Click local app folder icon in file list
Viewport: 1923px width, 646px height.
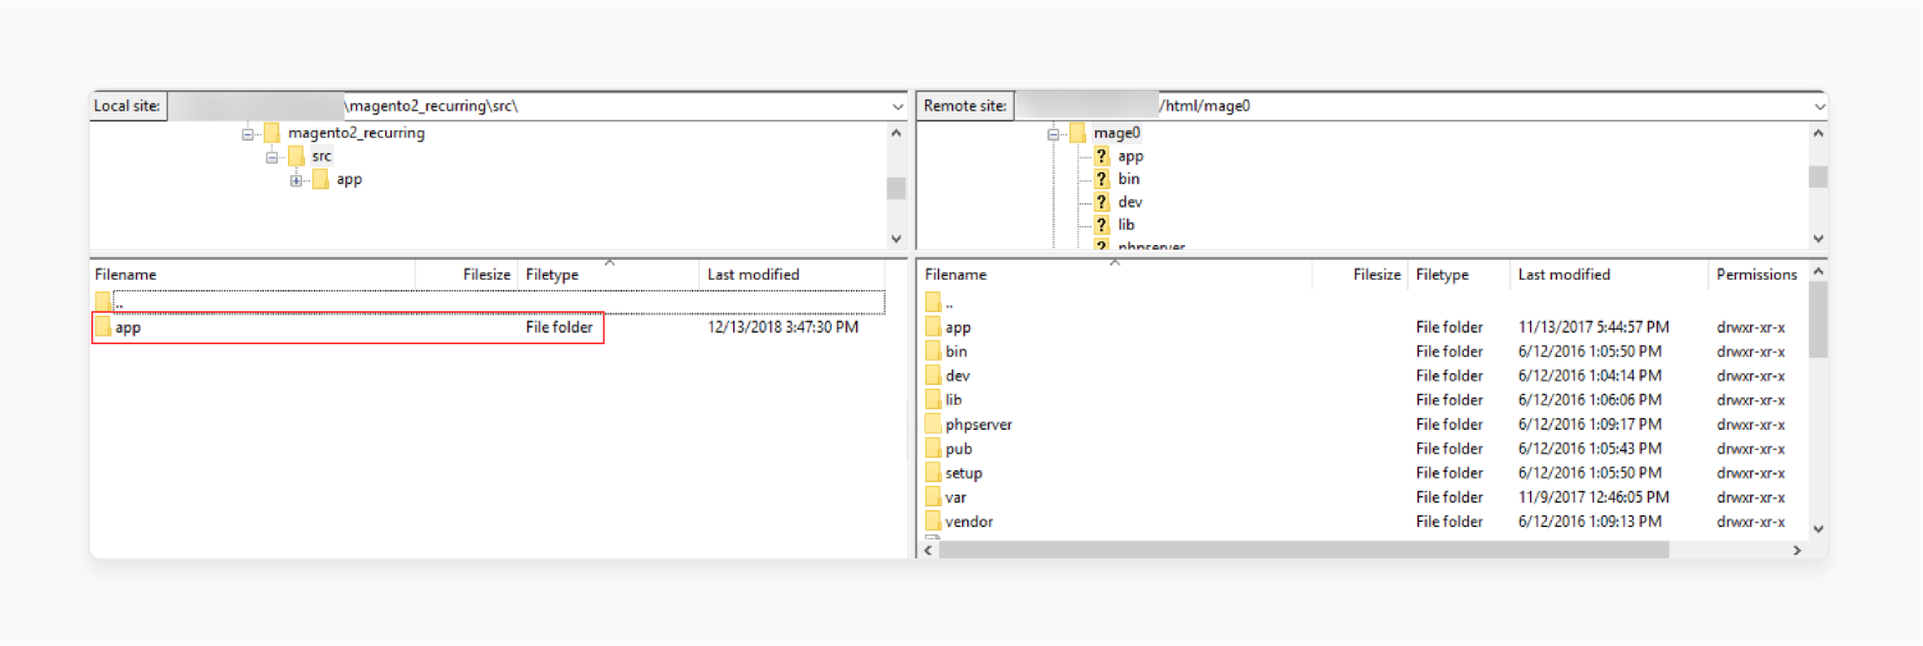pyautogui.click(x=103, y=326)
